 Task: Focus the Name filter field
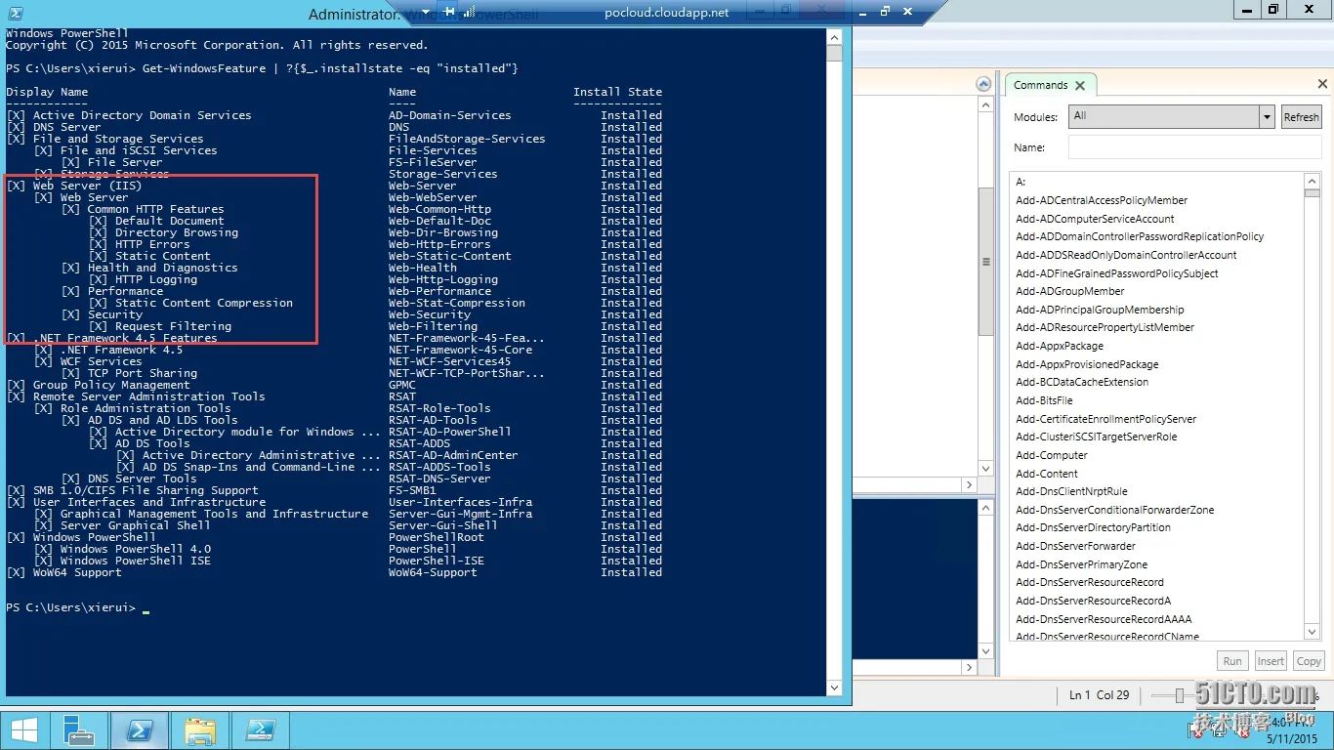tap(1194, 147)
